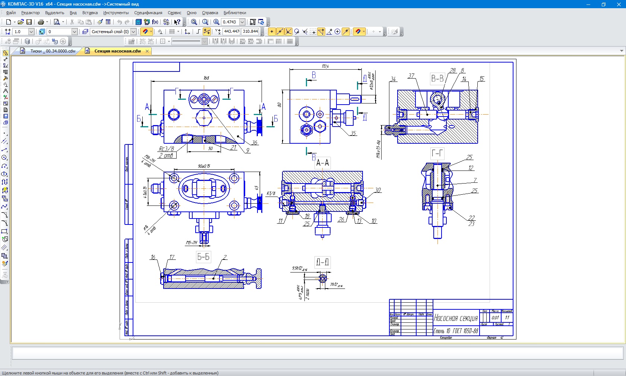Open the Сервис menu
This screenshot has width=626, height=376.
[x=174, y=13]
